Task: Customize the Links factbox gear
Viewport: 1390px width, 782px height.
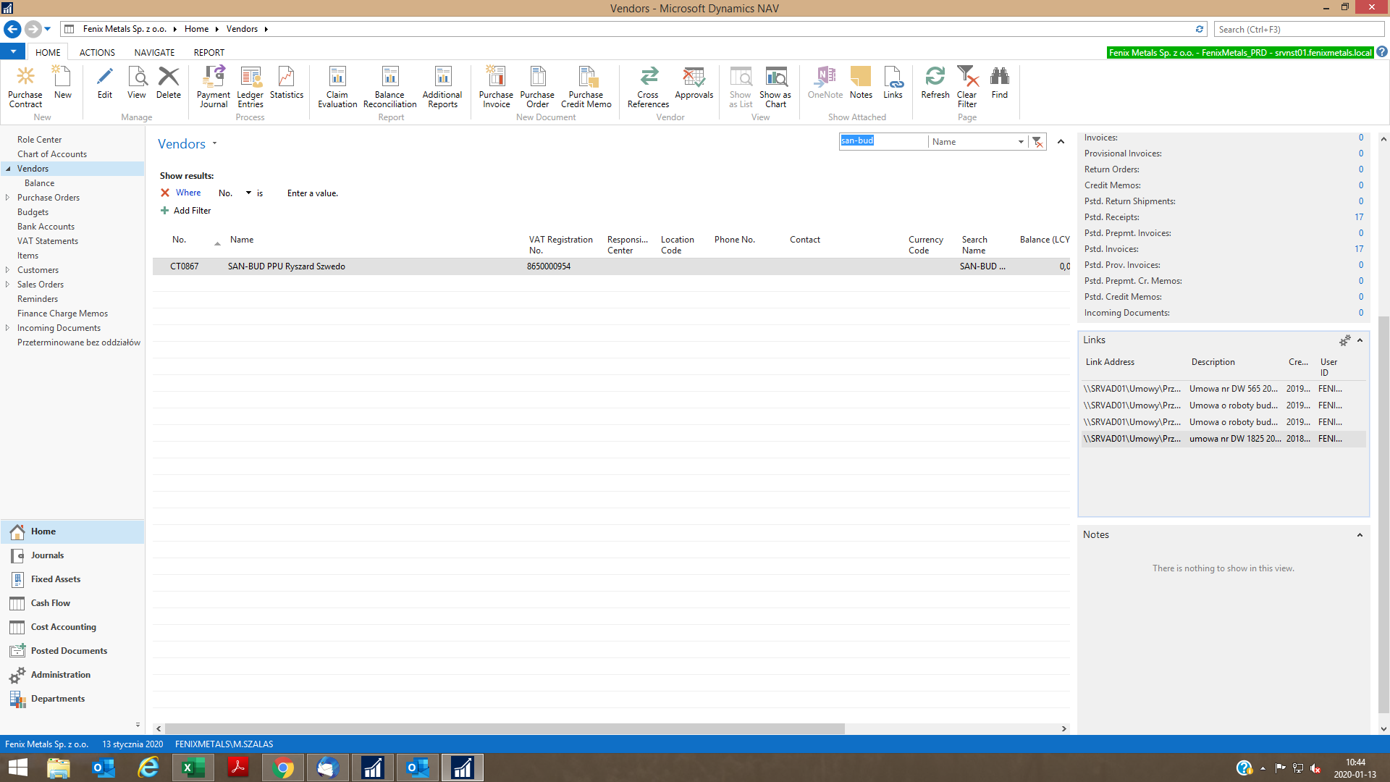Action: click(x=1345, y=340)
